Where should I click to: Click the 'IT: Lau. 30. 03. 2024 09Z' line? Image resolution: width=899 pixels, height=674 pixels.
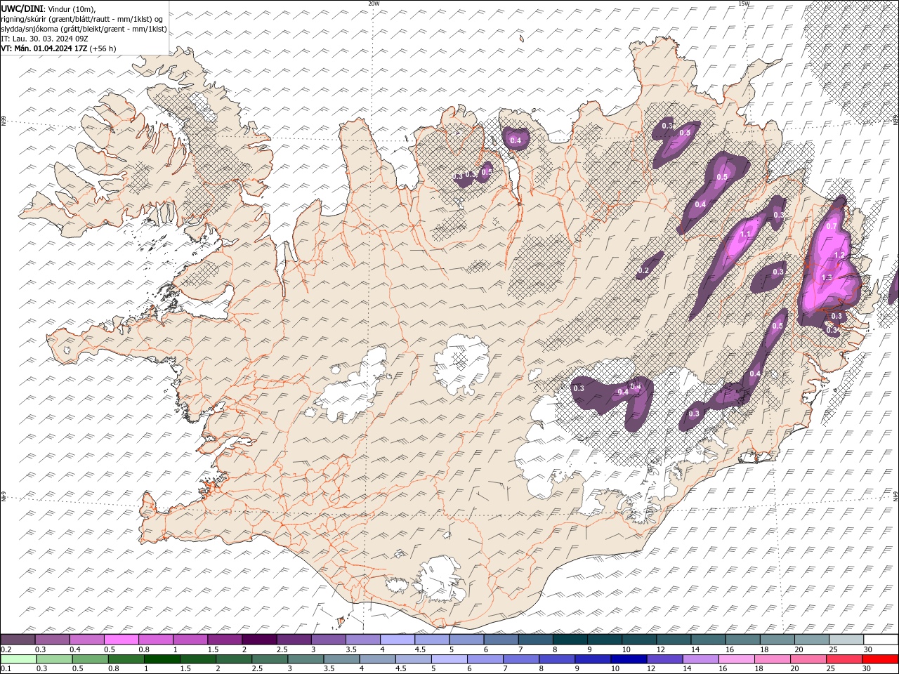coord(45,39)
